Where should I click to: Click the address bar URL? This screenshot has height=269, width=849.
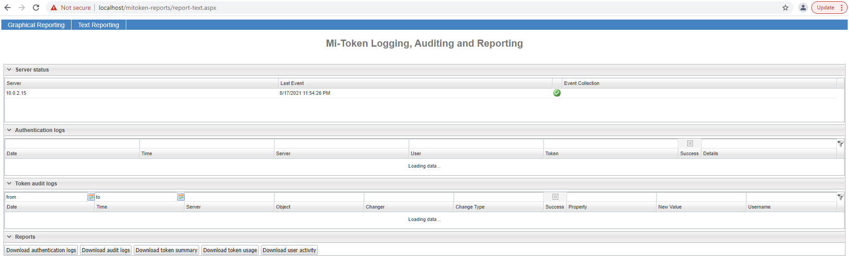click(157, 8)
